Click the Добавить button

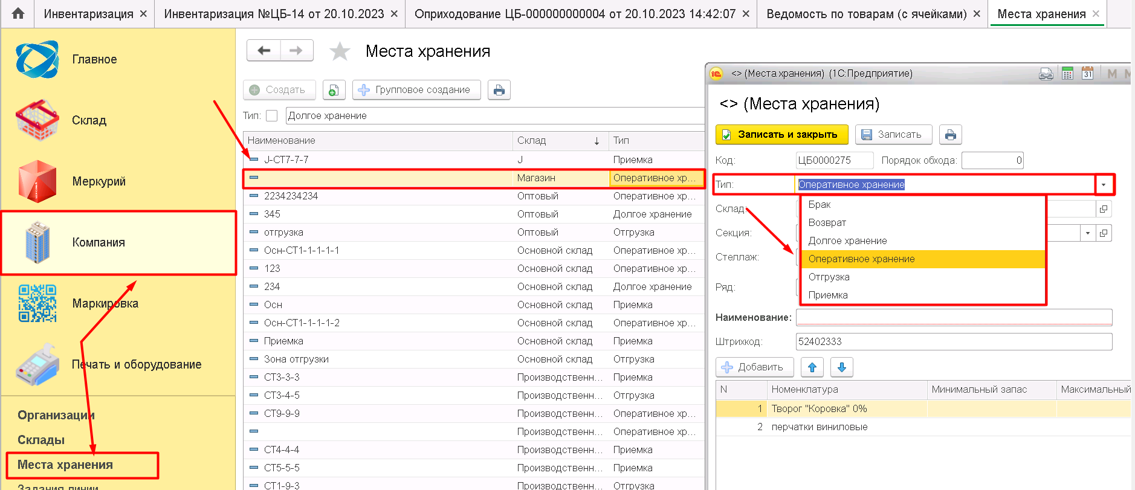(x=754, y=367)
